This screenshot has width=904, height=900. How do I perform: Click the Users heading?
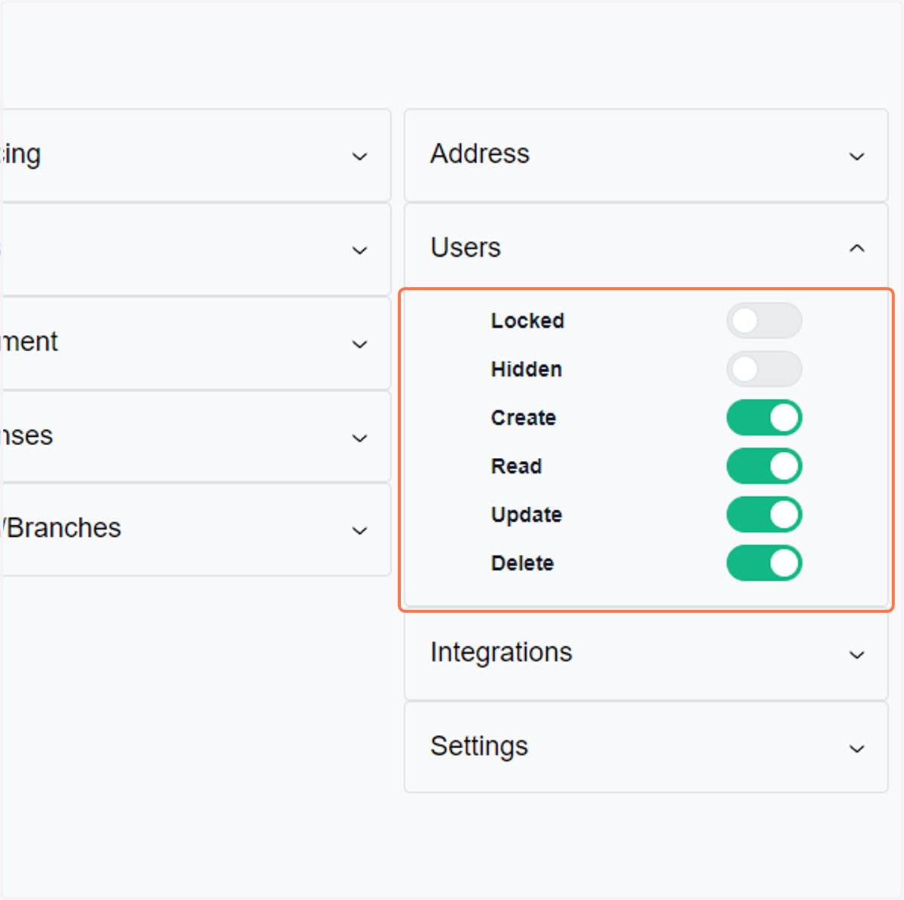point(466,248)
